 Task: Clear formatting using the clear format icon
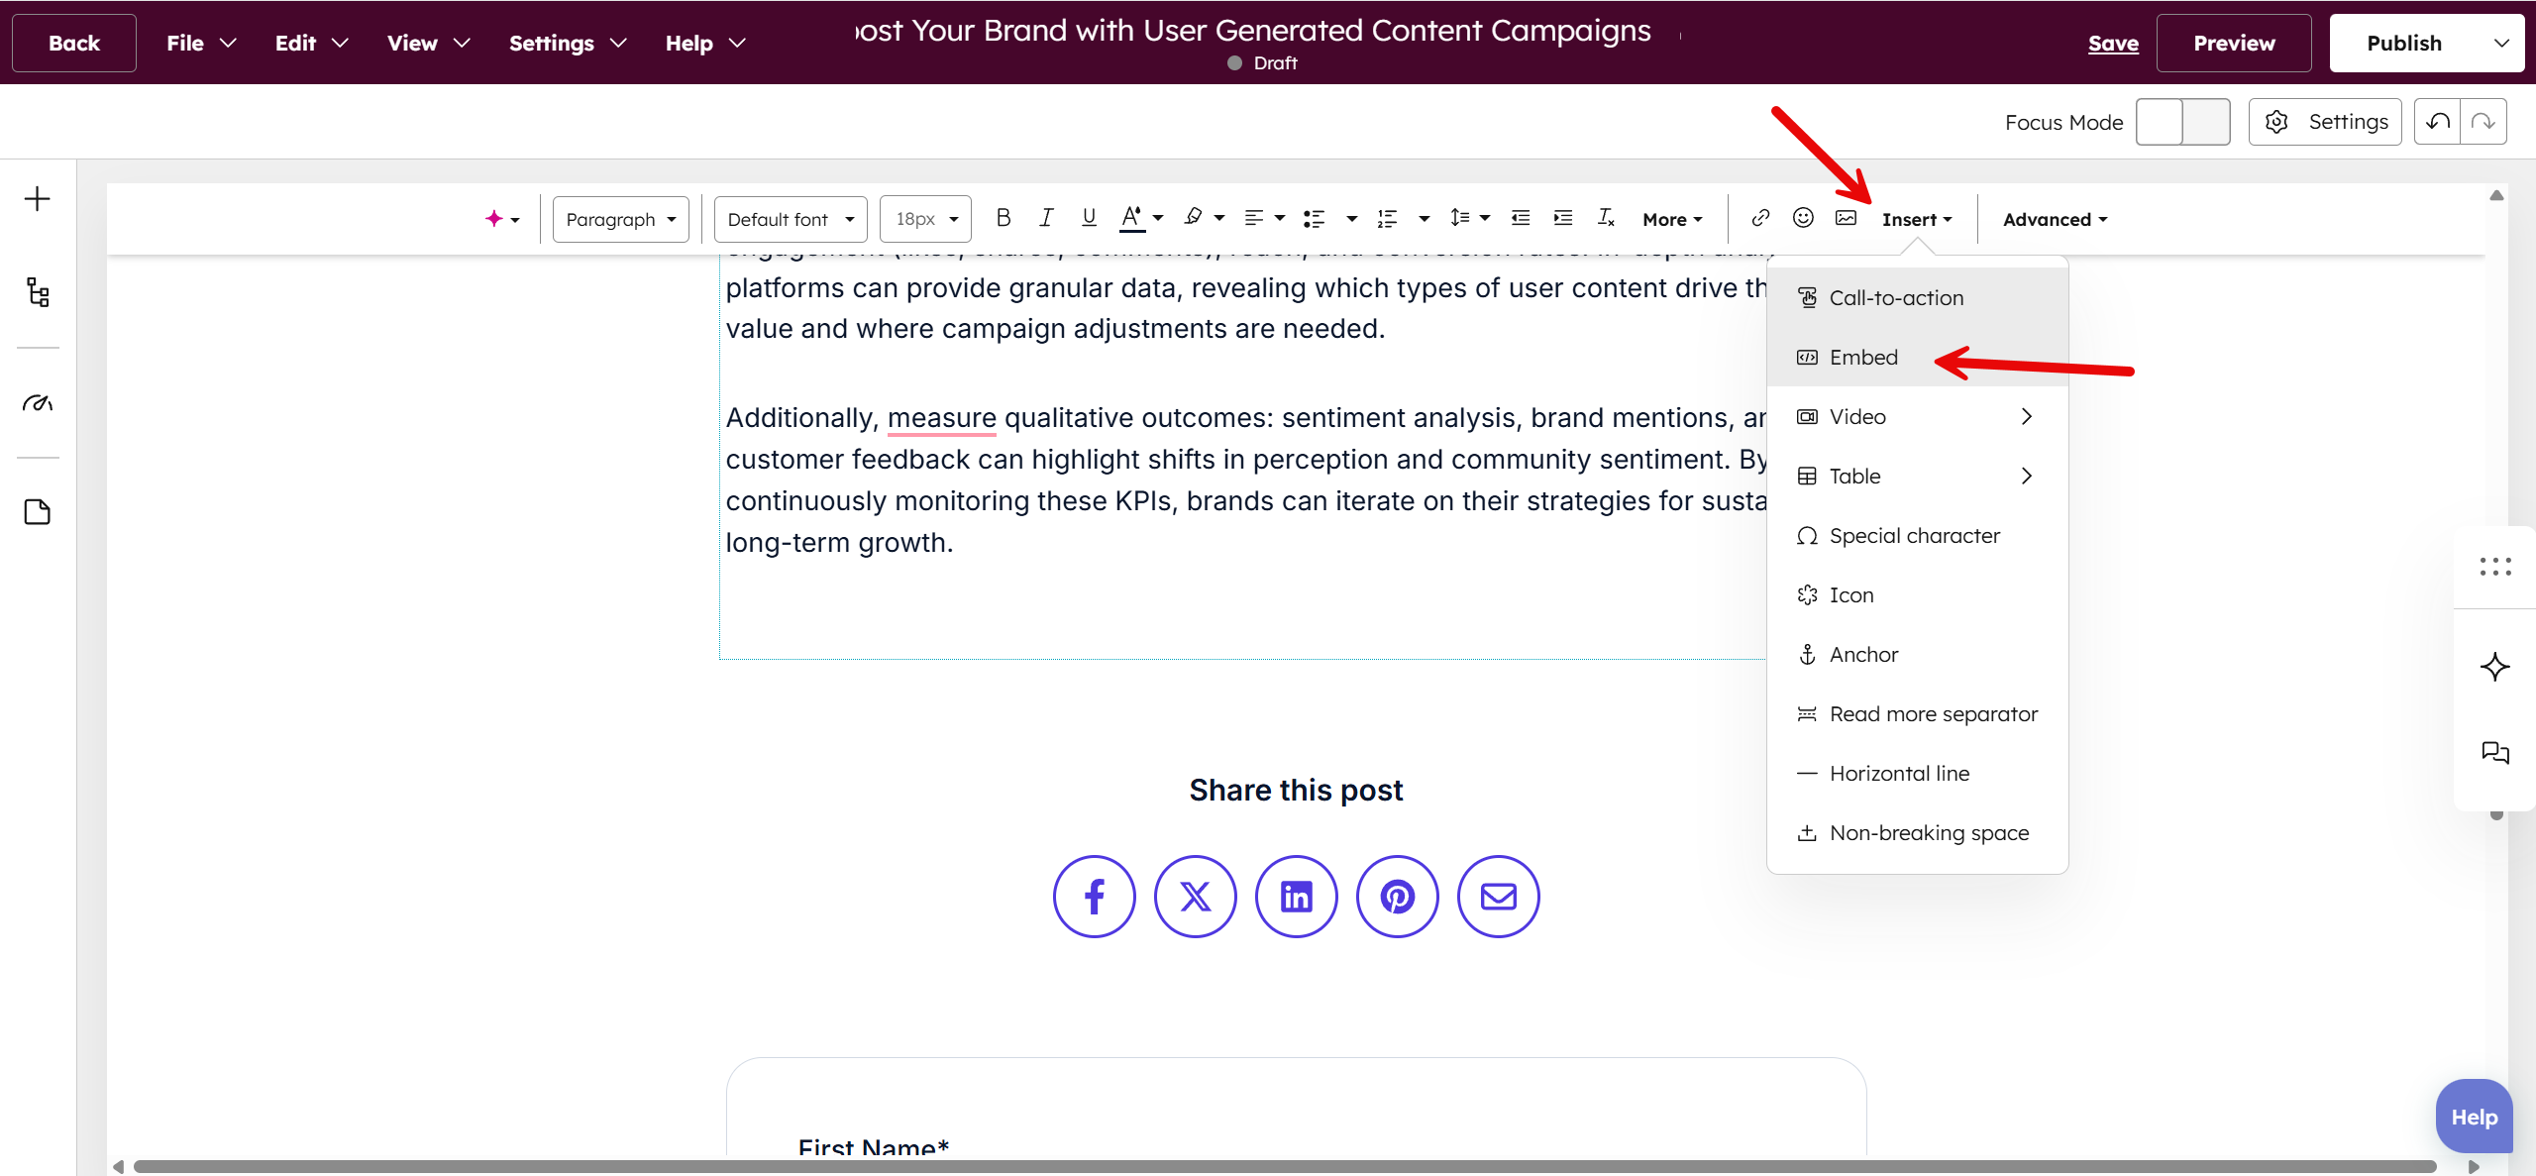[x=1605, y=218]
